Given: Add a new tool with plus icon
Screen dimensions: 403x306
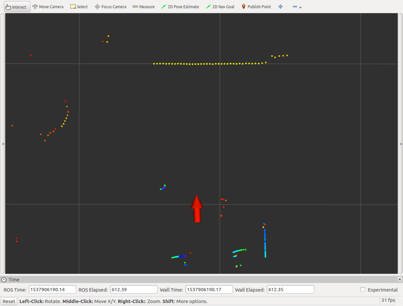Looking at the screenshot, I should click(x=281, y=7).
